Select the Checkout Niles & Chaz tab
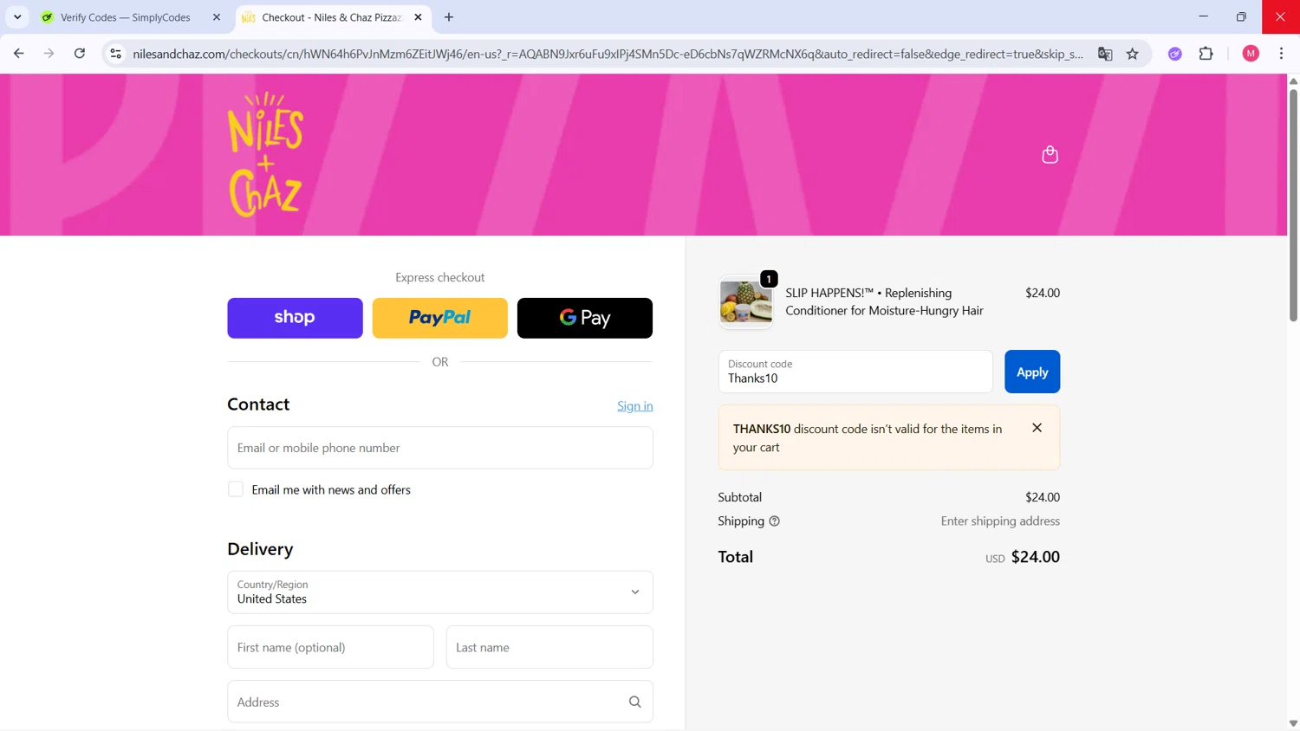 pyautogui.click(x=333, y=17)
